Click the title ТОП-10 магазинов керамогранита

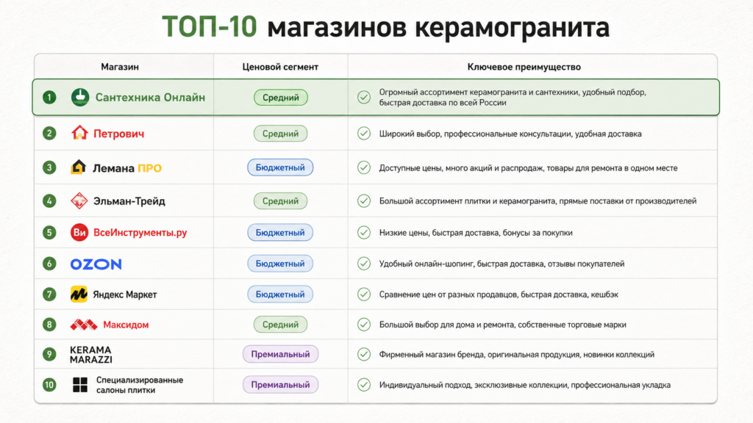click(385, 26)
